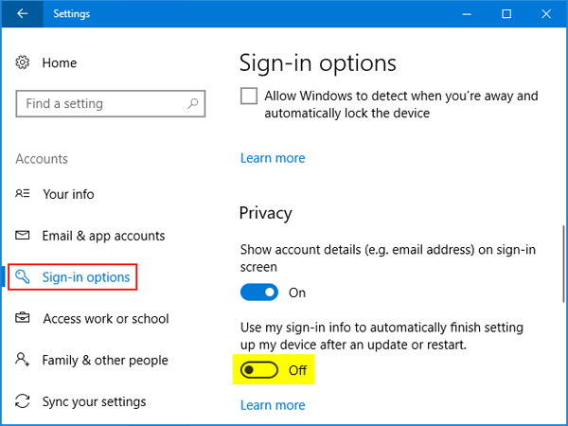568x426 pixels.
Task: Enable the auto-lock when away checkbox
Action: (248, 97)
